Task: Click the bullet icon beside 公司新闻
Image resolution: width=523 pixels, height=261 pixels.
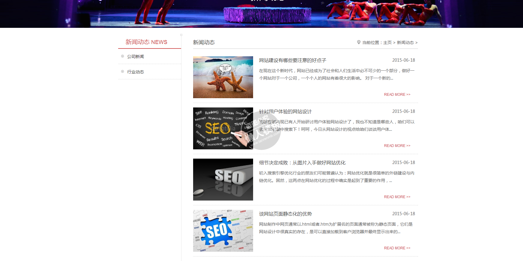Action: tap(122, 56)
